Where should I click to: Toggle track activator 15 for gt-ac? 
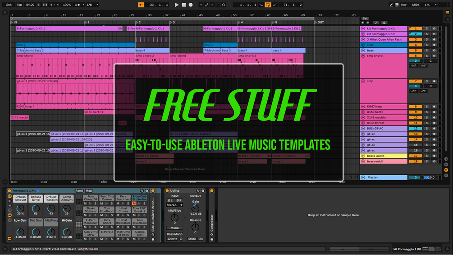coord(416,145)
